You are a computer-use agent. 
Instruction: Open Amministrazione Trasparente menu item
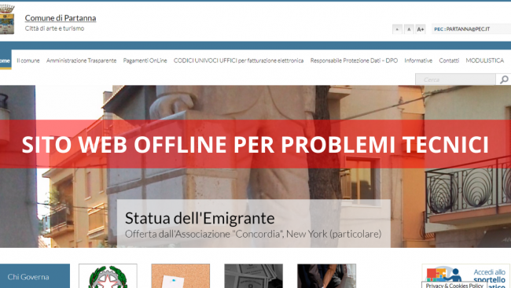pyautogui.click(x=81, y=61)
